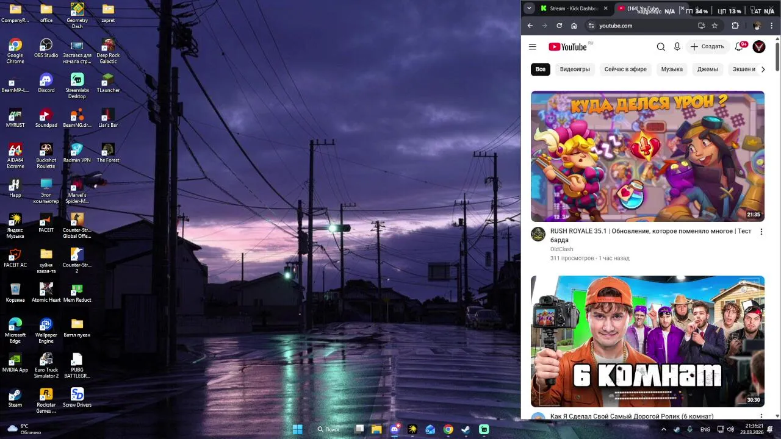Viewport: 781px width, 439px height.
Task: Open the OldClash channel link
Action: pos(561,249)
